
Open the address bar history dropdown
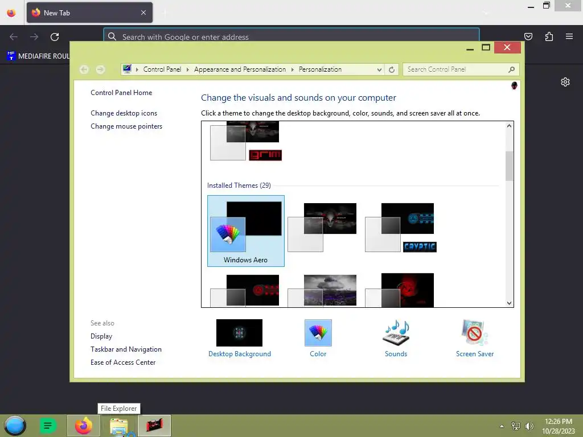(379, 69)
